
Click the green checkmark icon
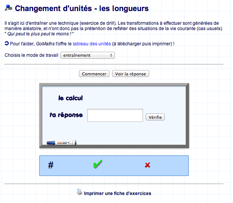pyautogui.click(x=98, y=165)
